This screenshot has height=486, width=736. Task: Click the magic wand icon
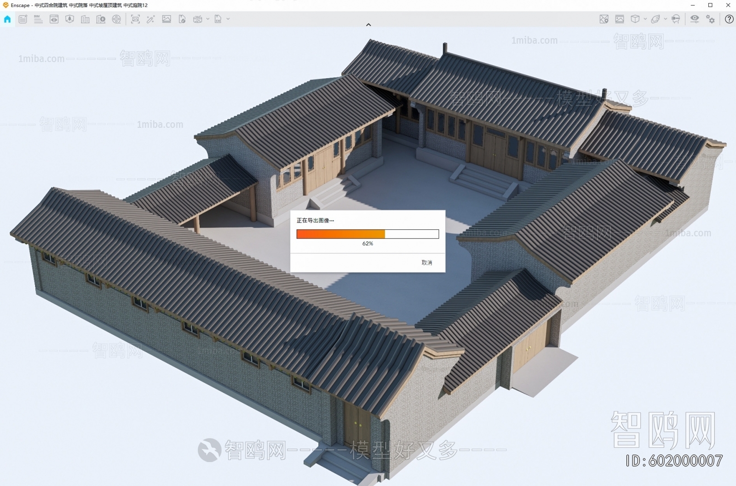[x=150, y=19]
